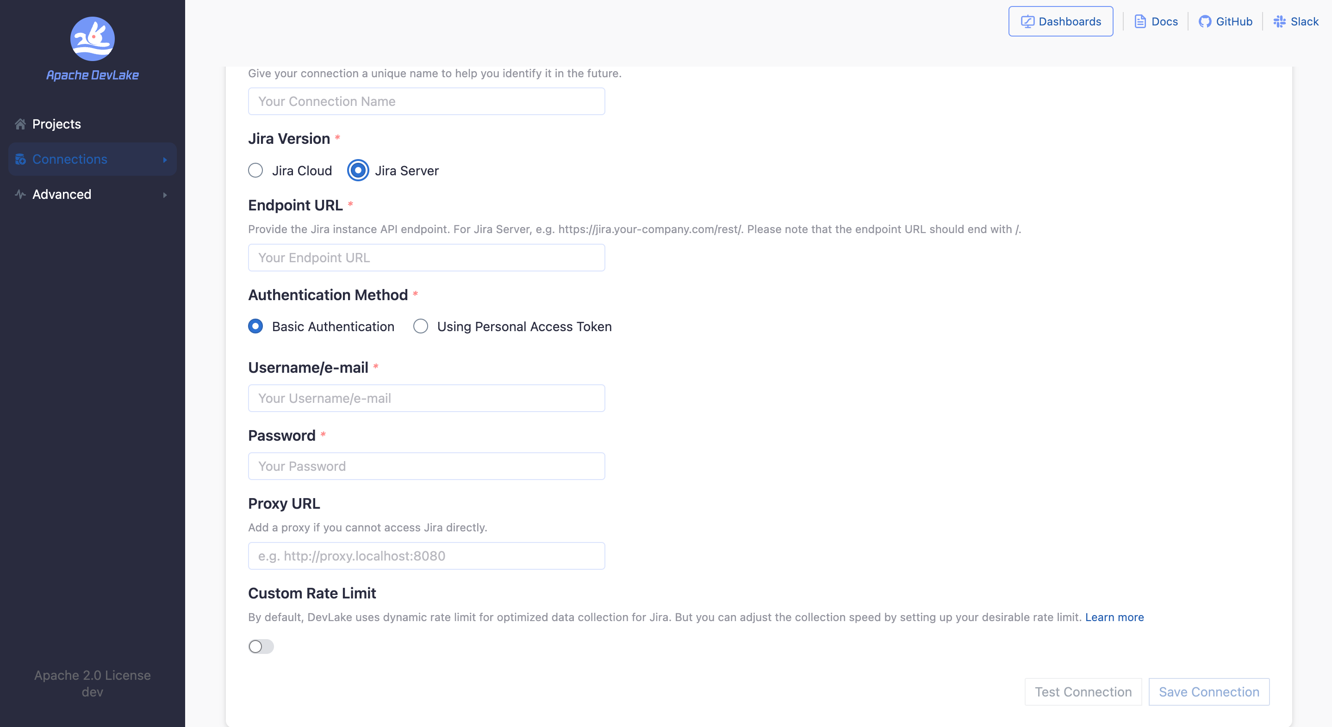Click the Dashboards monitor icon
This screenshot has width=1332, height=727.
pos(1027,22)
